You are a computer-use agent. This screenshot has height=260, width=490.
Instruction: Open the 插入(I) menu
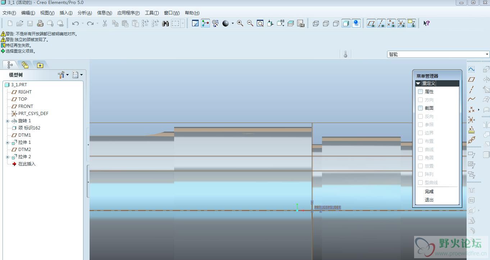66,13
